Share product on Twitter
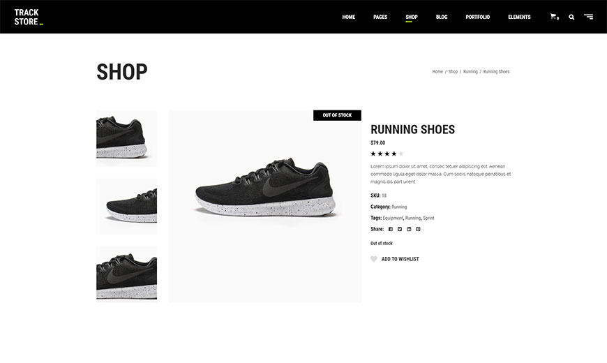The height and width of the screenshot is (363, 607). pos(400,230)
